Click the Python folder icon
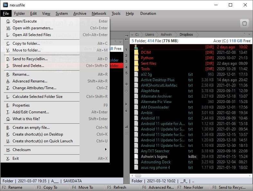The width and height of the screenshot is (253, 191). [136, 58]
